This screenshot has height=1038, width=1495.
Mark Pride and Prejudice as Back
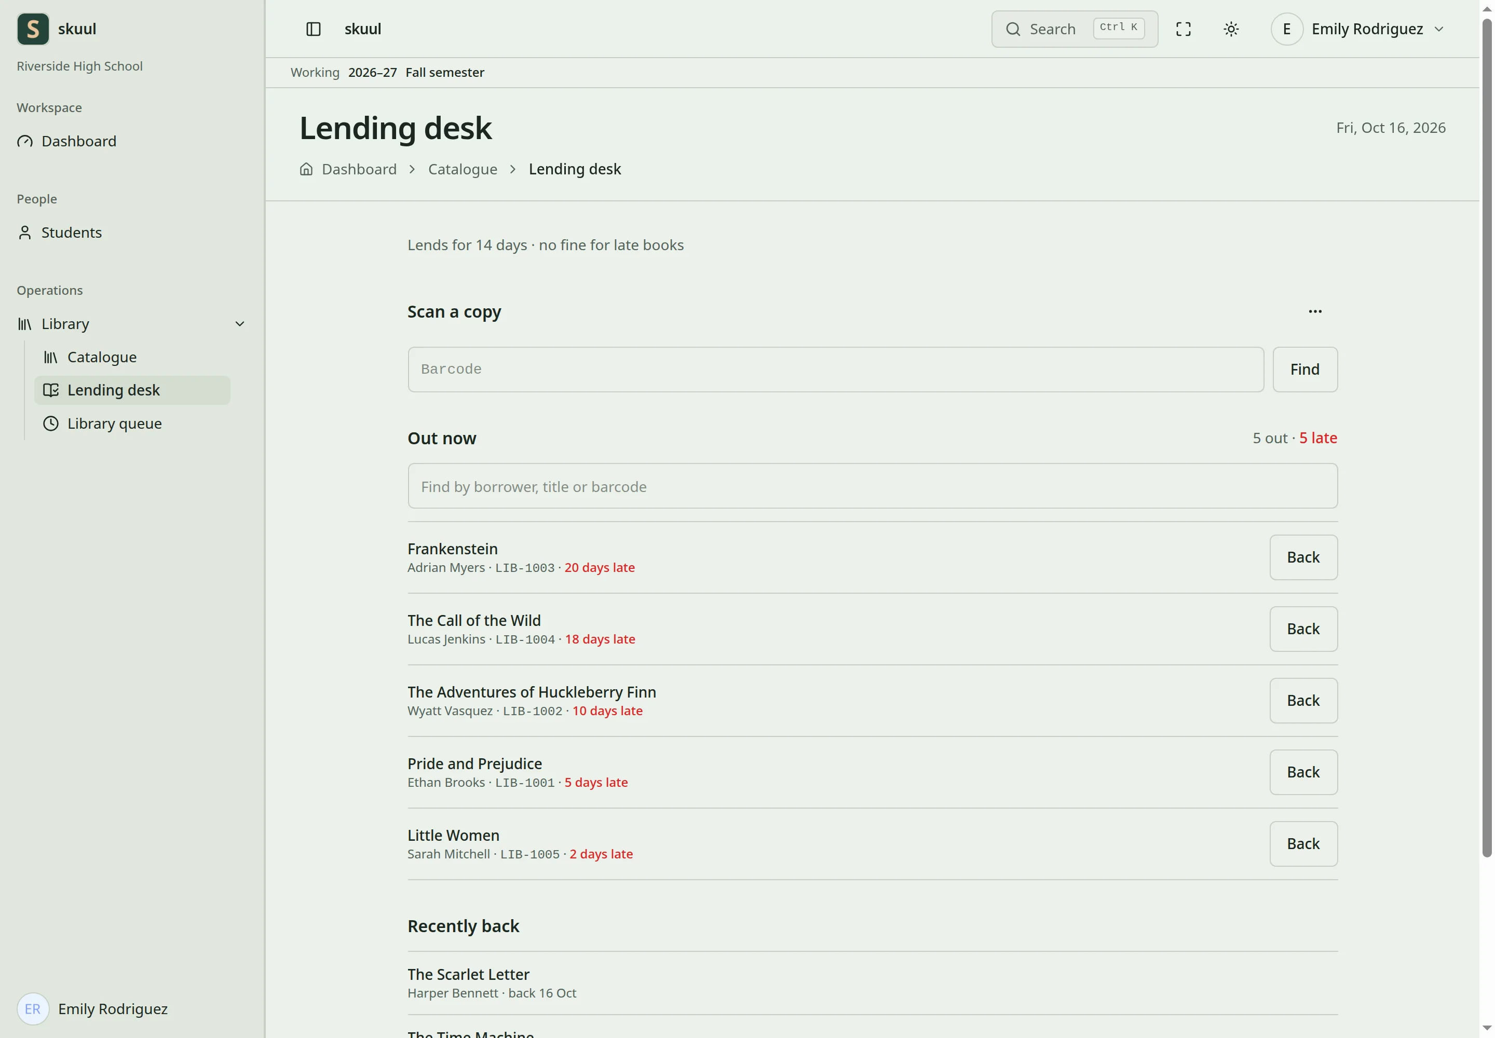[x=1303, y=772]
